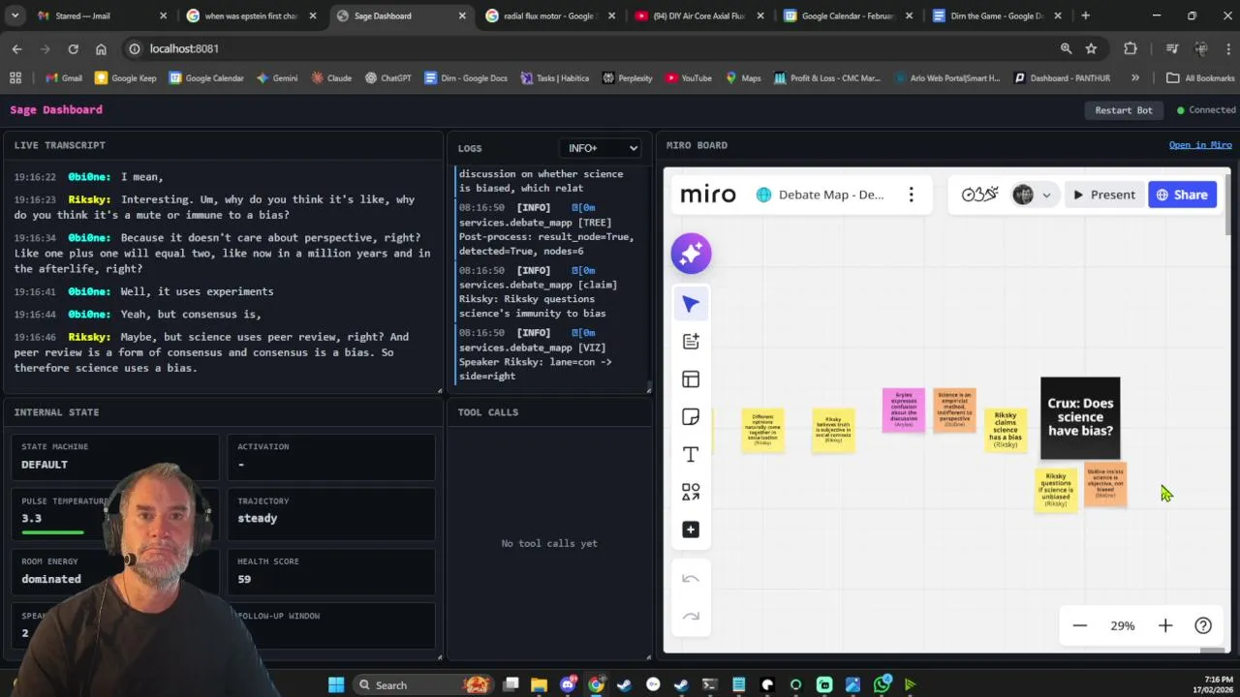Switch to radial flux motor tab
Viewport: 1240px width, 697px height.
548,15
